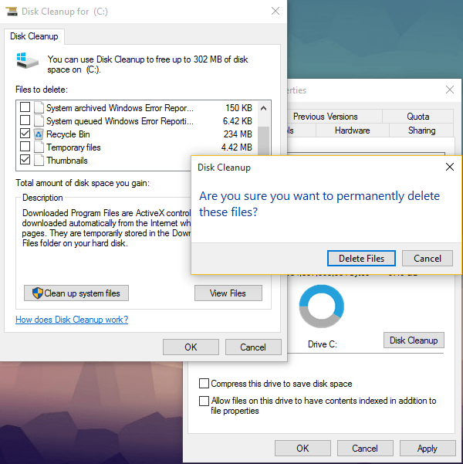Cancel the permanent delete confirmation dialog
Viewport: 463px width, 464px height.
(x=428, y=259)
